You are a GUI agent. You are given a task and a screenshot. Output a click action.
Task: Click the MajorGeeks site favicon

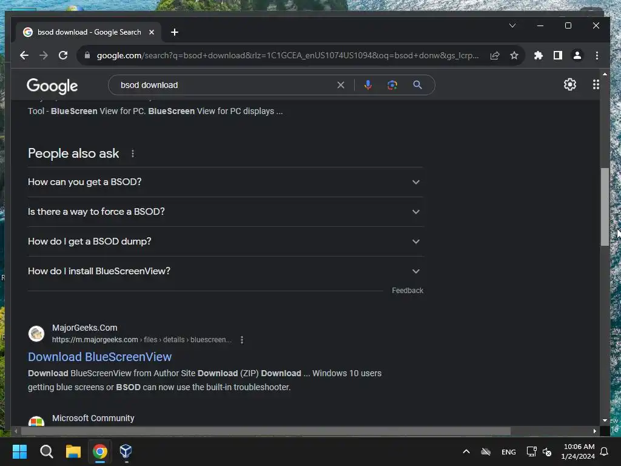pyautogui.click(x=36, y=334)
